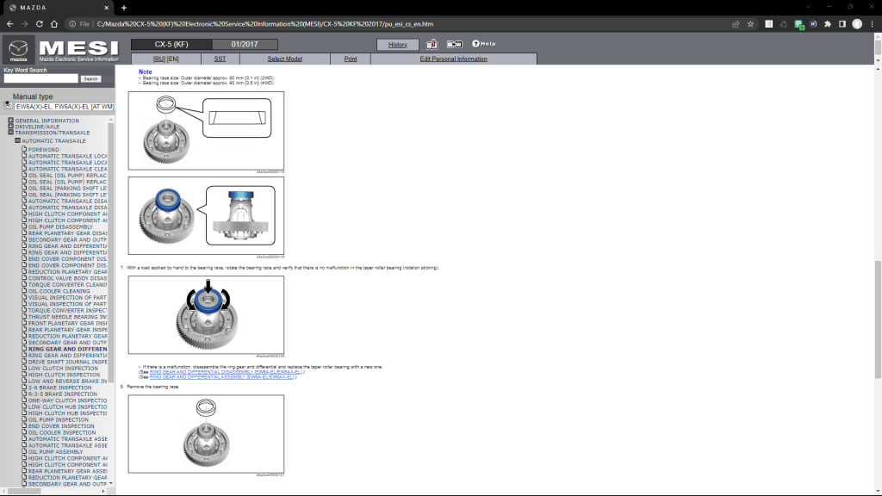This screenshot has width=882, height=496.
Task: Open the Select Model tab
Action: click(x=284, y=59)
